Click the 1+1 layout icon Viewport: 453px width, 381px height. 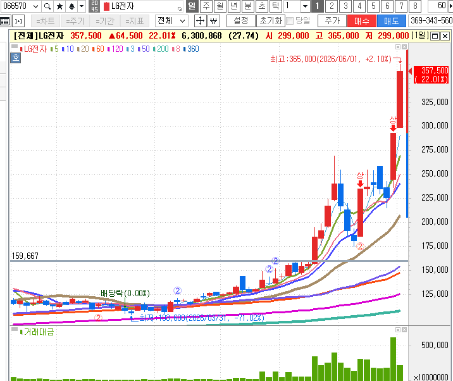pos(18,21)
